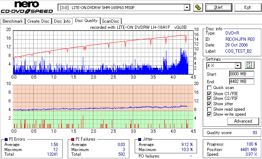Click the PI errors graph area

tap(103, 52)
